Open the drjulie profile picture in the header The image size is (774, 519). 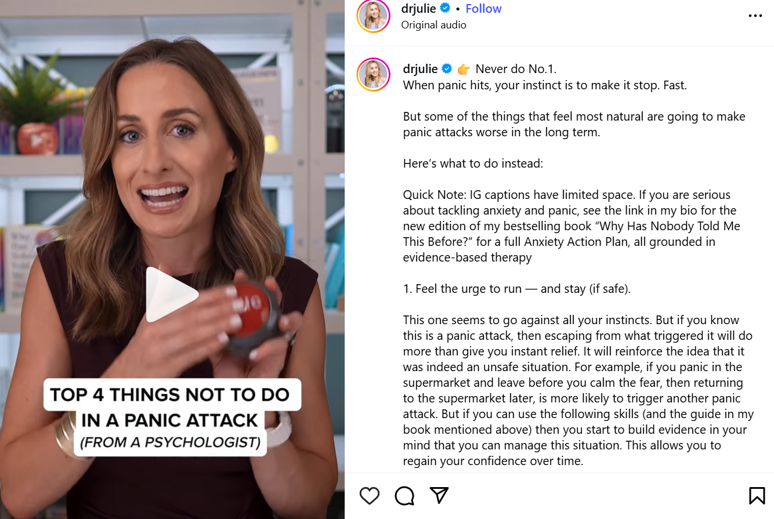coord(373,16)
